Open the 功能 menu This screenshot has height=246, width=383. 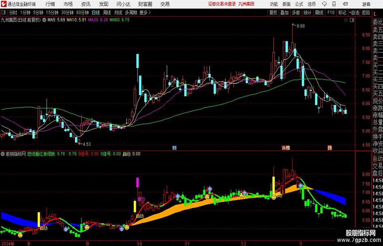coord(274,4)
